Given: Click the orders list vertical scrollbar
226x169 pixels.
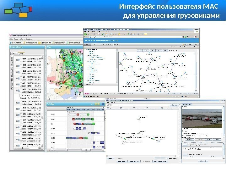Looking at the screenshot, I should tap(42, 101).
